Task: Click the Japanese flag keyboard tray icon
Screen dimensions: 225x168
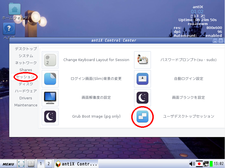Action: point(199,164)
